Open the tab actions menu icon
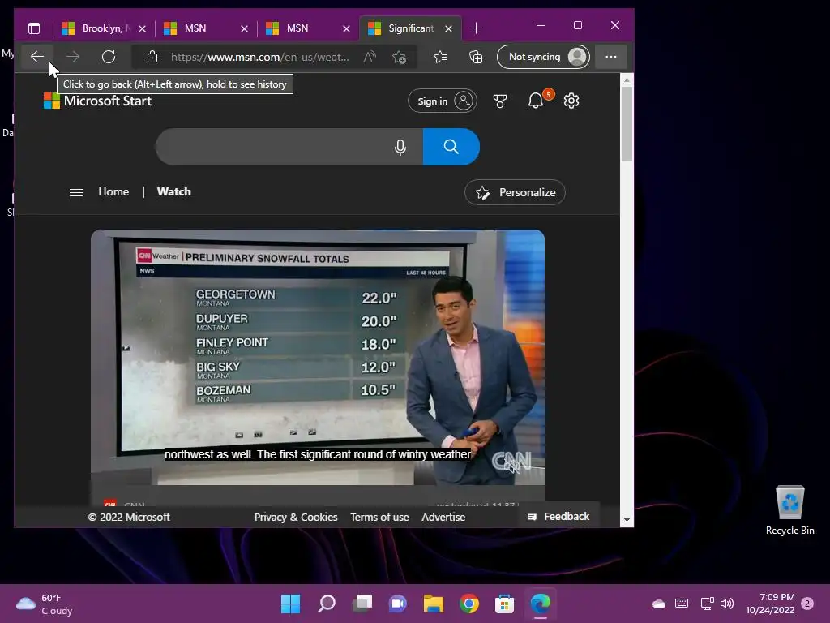The width and height of the screenshot is (830, 623). (34, 28)
